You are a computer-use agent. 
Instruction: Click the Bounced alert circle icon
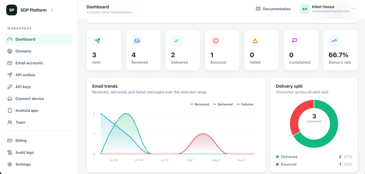tap(216, 41)
